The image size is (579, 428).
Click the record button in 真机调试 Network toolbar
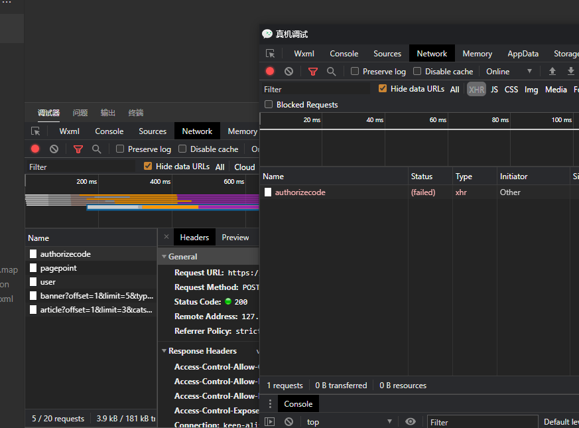(270, 72)
